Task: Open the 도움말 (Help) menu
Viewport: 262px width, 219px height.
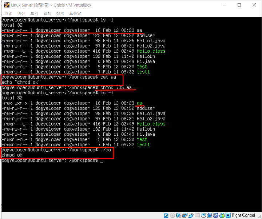Action: click(x=75, y=13)
